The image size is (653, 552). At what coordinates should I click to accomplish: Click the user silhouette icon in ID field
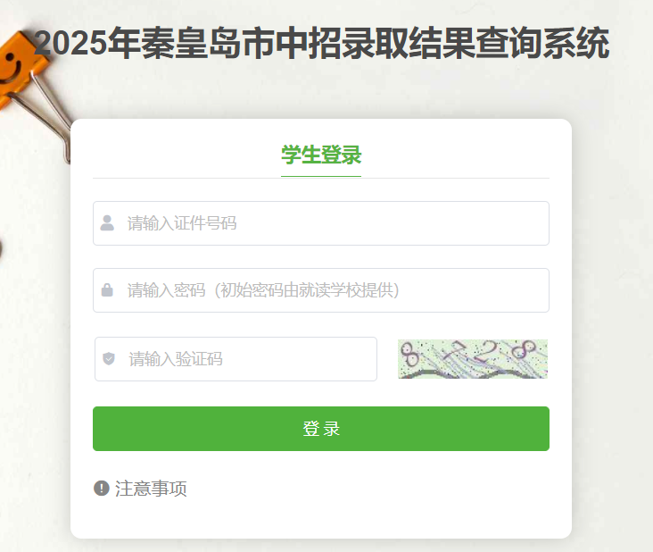click(x=107, y=223)
